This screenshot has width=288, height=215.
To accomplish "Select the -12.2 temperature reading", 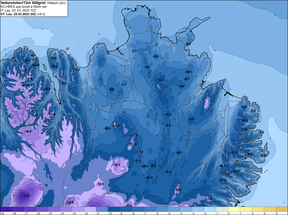I will 133,144.
